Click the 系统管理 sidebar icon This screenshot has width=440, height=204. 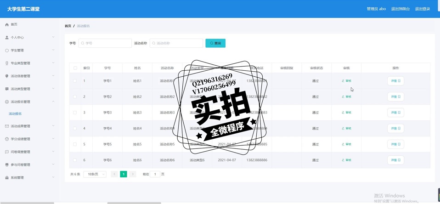pyautogui.click(x=7, y=177)
